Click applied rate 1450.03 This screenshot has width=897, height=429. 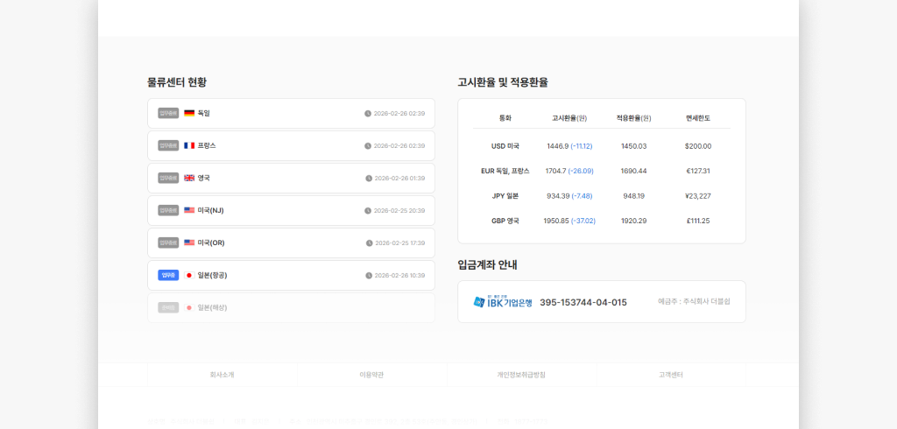click(x=634, y=146)
